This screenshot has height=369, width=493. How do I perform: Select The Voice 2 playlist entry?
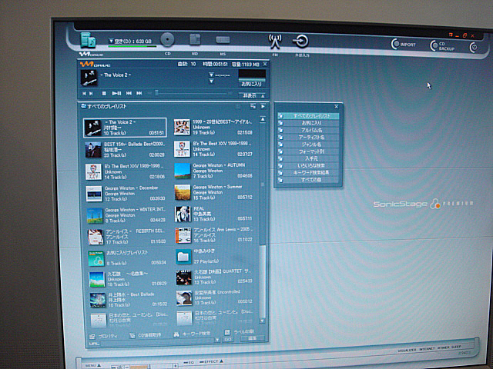pos(125,128)
